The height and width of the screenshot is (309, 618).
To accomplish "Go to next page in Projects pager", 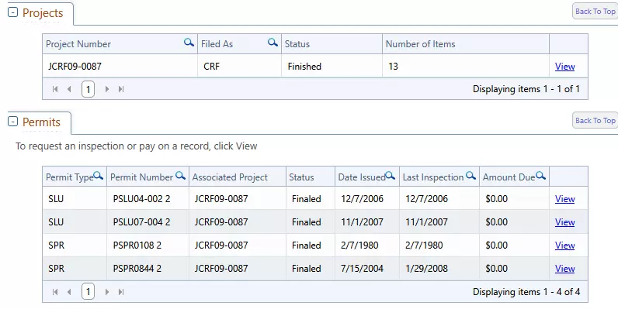I will pos(107,89).
